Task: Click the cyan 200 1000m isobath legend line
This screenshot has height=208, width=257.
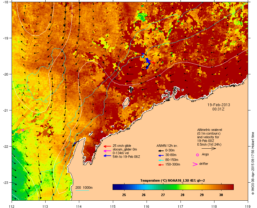Action: pos(82,191)
